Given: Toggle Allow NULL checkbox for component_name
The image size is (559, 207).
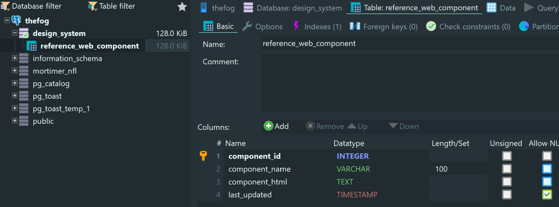Looking at the screenshot, I should pyautogui.click(x=547, y=169).
